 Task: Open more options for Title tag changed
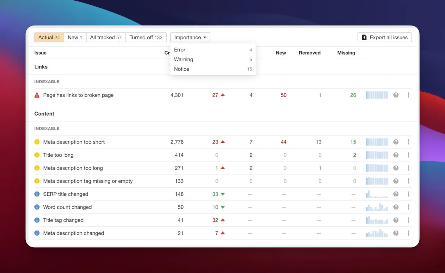tap(408, 220)
